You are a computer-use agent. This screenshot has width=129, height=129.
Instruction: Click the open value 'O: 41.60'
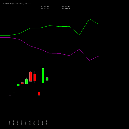pos(45,9)
